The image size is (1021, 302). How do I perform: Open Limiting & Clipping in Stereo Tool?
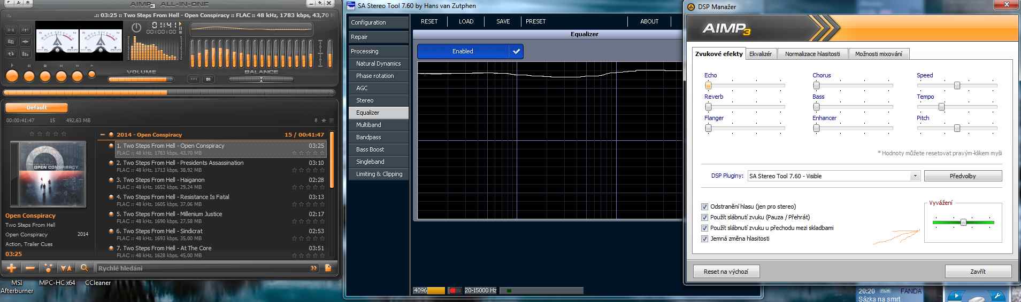[x=378, y=174]
